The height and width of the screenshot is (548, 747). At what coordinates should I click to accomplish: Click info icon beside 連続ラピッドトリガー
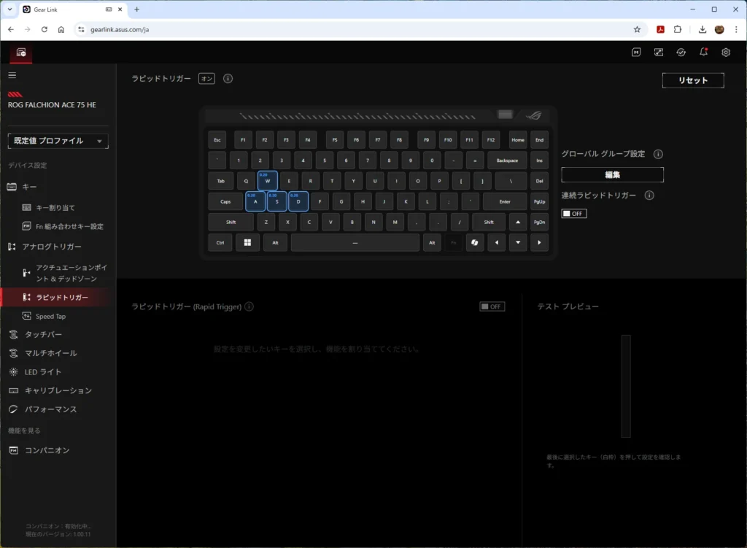[x=649, y=196]
